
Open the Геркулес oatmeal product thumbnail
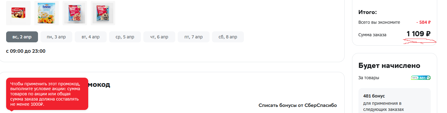[47, 13]
